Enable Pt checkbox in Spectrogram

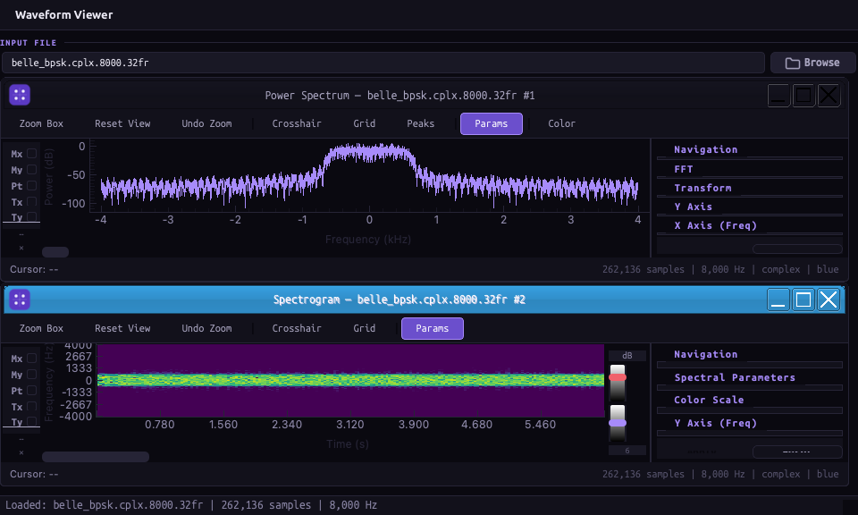click(32, 390)
